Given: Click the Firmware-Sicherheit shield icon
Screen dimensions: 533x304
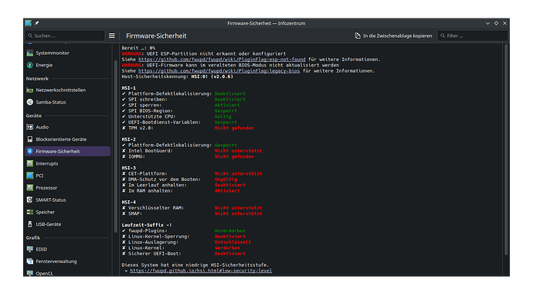Looking at the screenshot, I should click(x=30, y=152).
